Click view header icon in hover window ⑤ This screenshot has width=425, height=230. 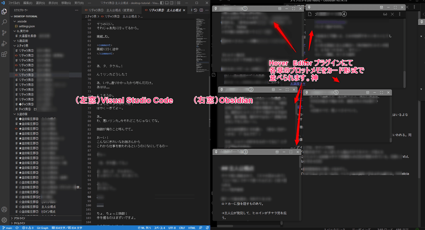tap(368, 92)
